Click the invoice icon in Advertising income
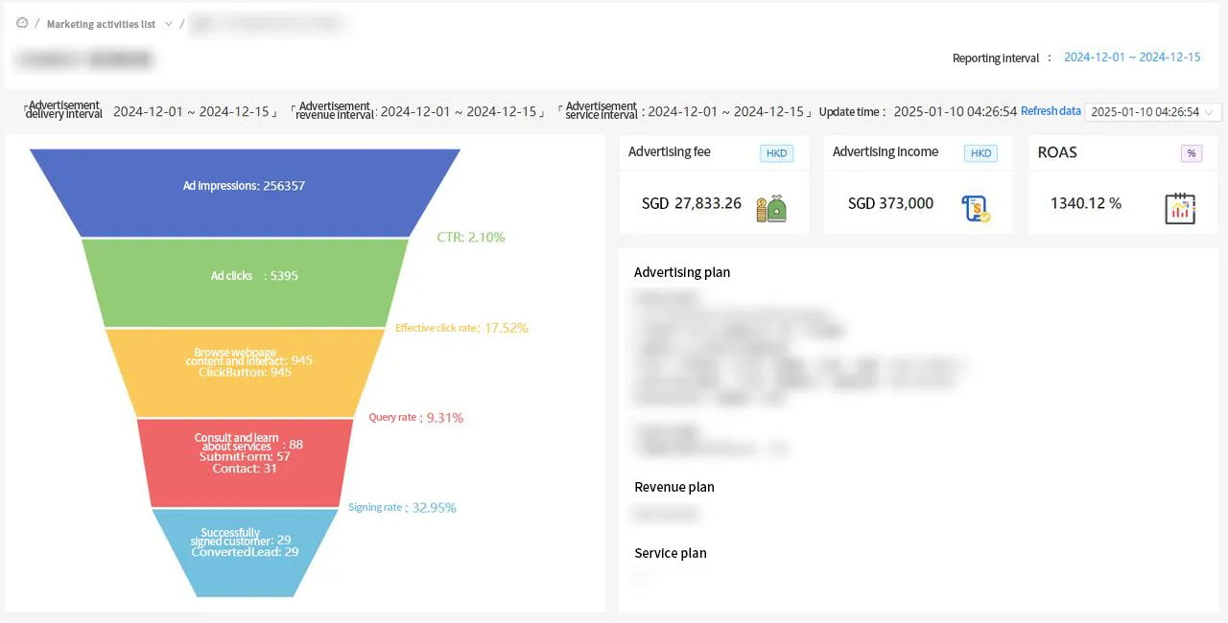1228x623 pixels. [976, 208]
